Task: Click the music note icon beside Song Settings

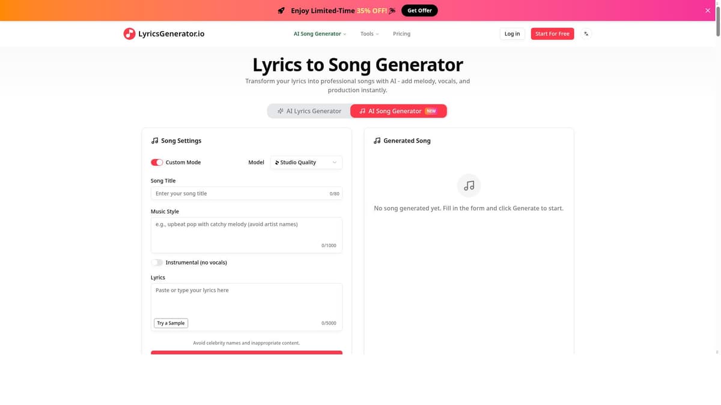Action: point(155,140)
